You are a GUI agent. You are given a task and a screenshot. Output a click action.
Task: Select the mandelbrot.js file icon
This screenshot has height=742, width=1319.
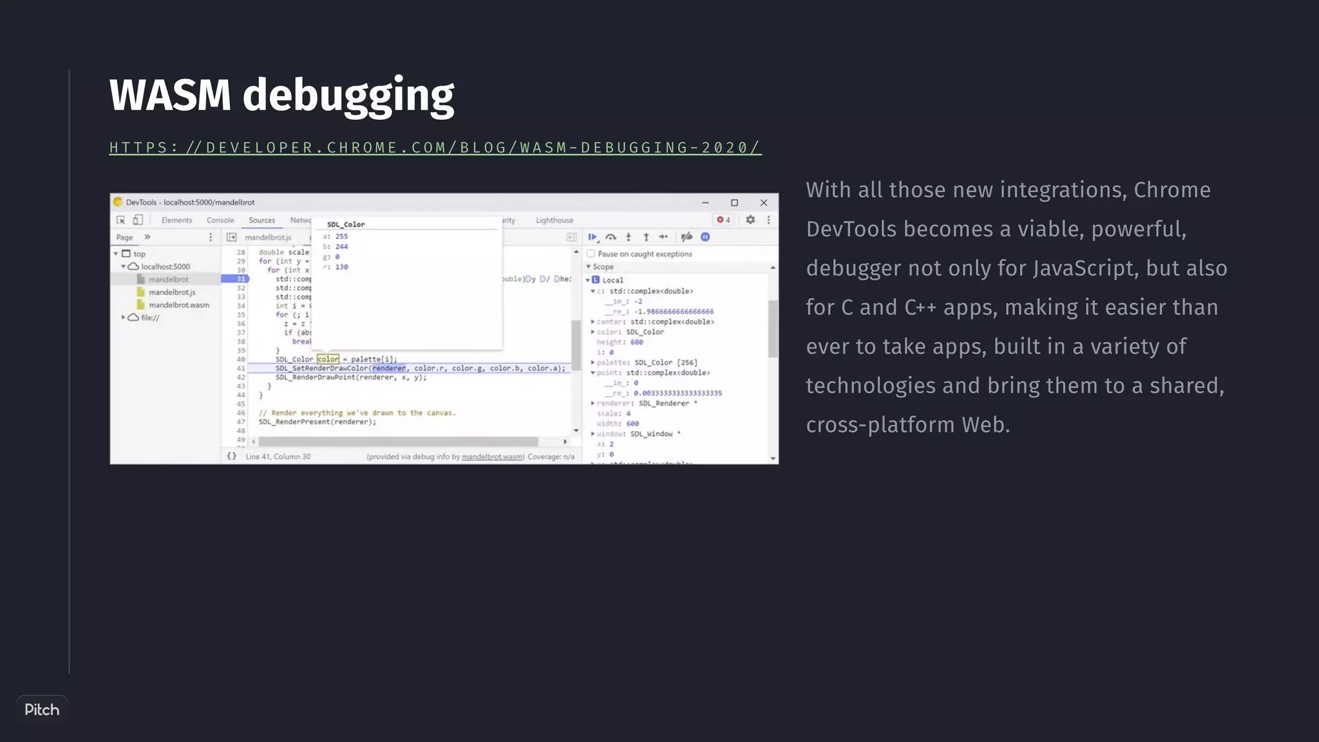[x=140, y=292]
